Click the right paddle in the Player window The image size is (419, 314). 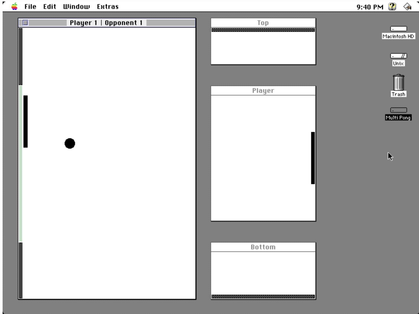tap(312, 158)
